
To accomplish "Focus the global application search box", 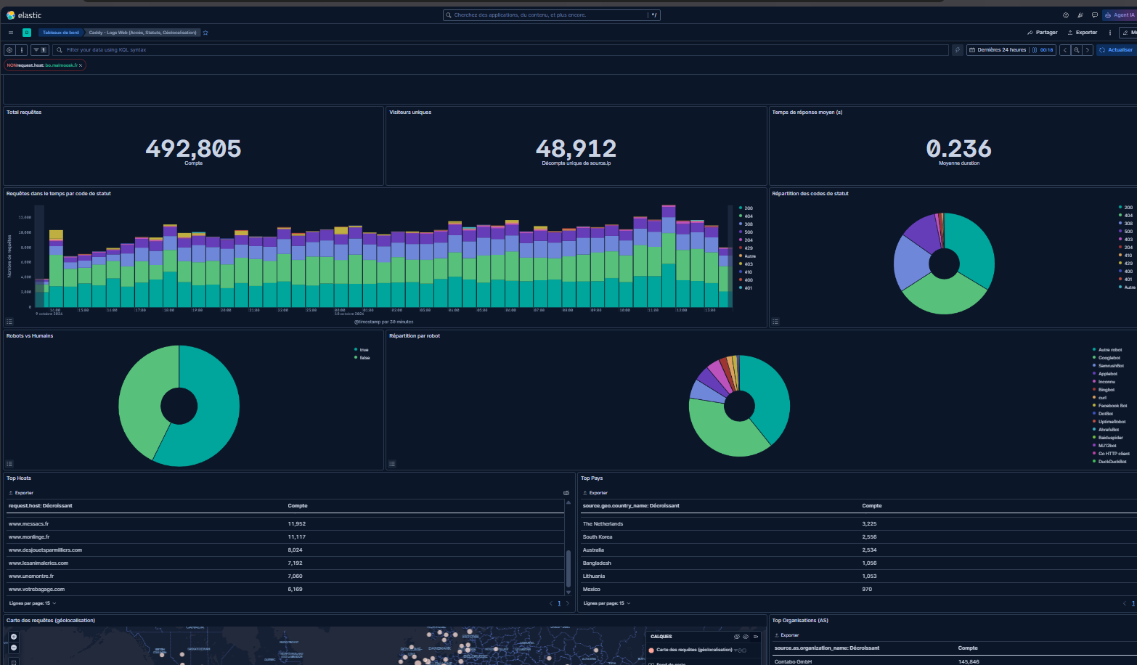I will [551, 15].
